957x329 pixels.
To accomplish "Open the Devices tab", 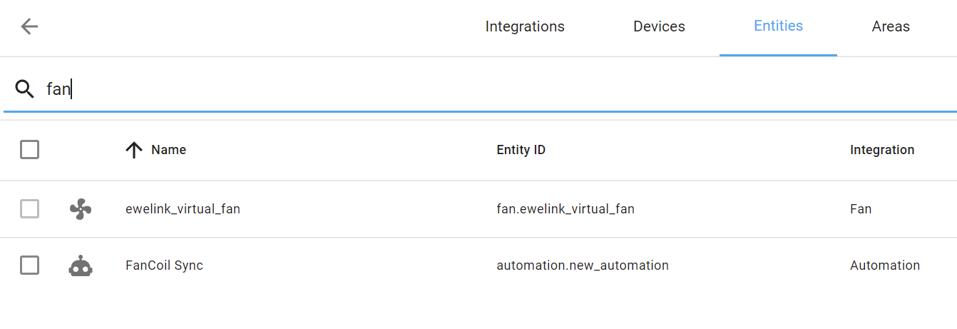I will coord(659,27).
